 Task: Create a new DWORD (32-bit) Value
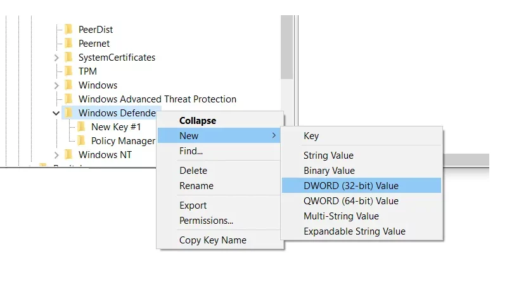pos(361,185)
